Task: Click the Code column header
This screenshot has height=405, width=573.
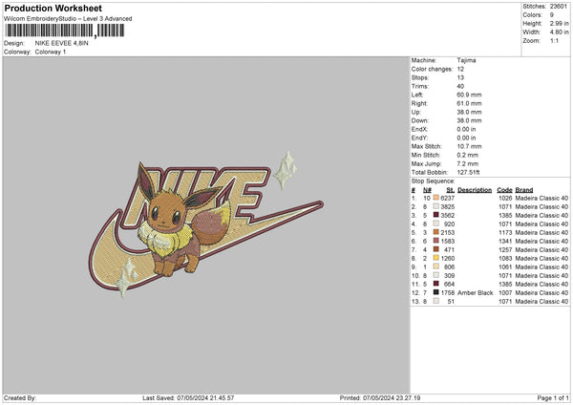Action: [x=504, y=190]
